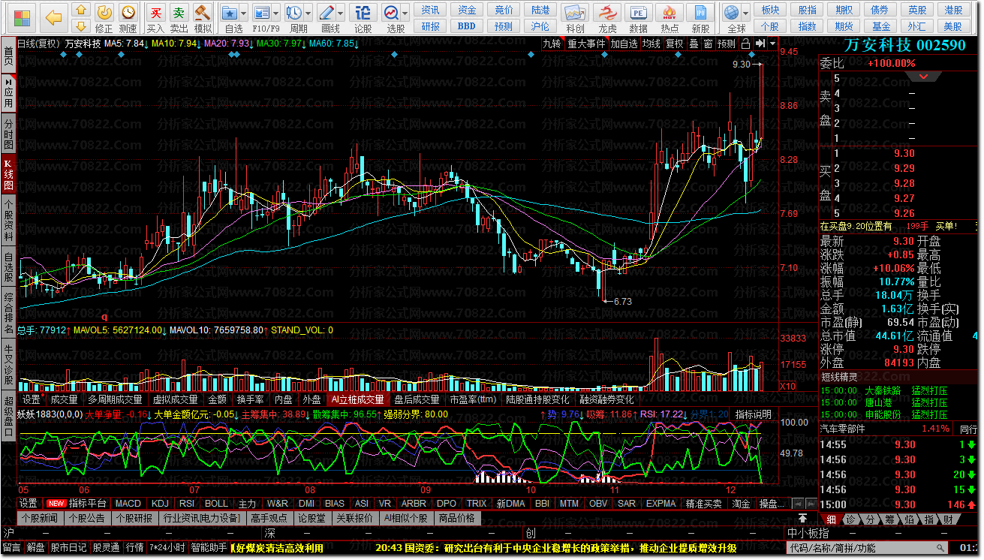The height and width of the screenshot is (560, 984).
Task: Open the 论股 discussion icon
Action: point(363,13)
